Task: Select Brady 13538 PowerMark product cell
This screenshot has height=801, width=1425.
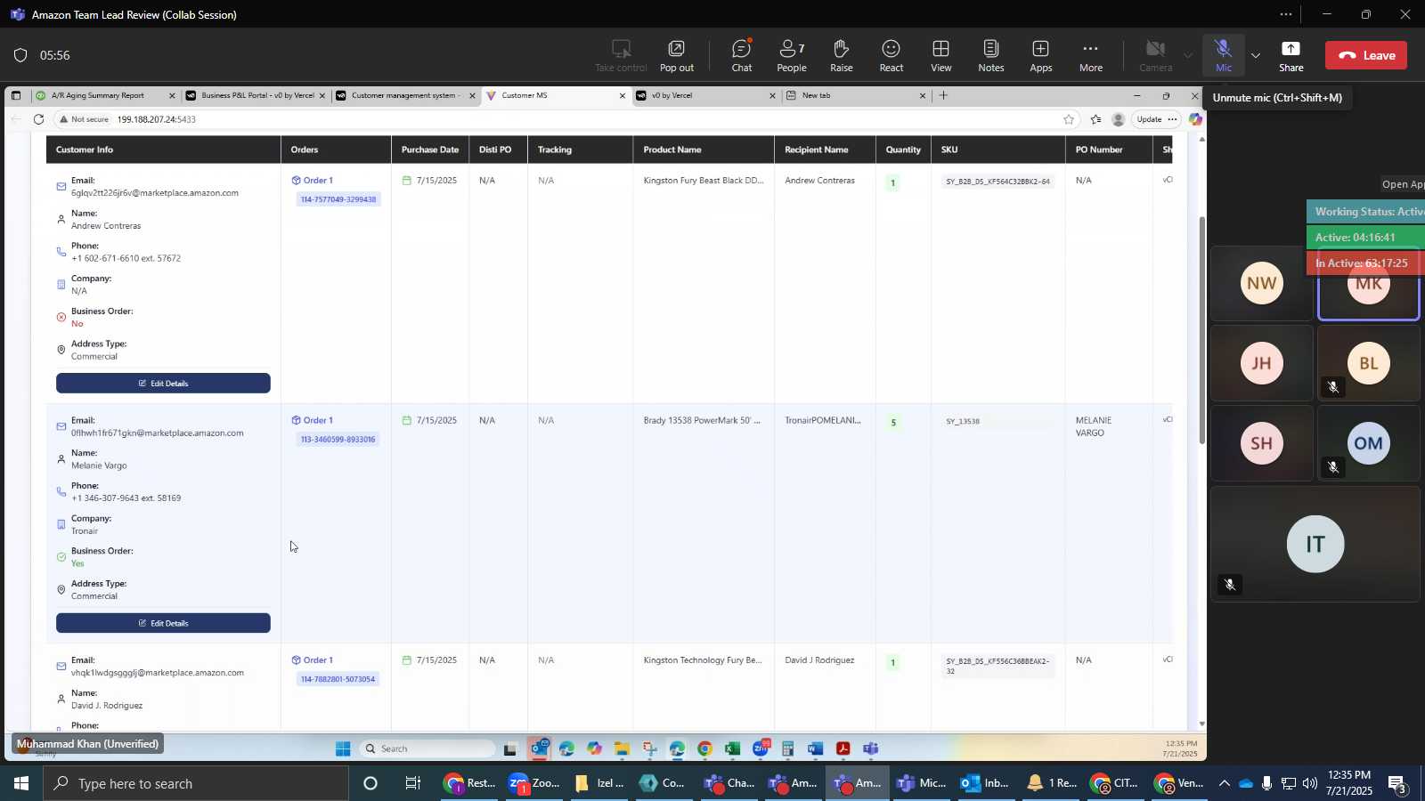Action: 702,420
